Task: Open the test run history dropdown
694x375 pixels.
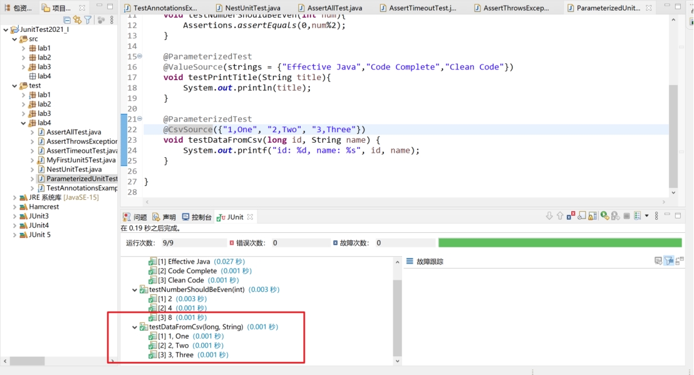Action: click(646, 215)
